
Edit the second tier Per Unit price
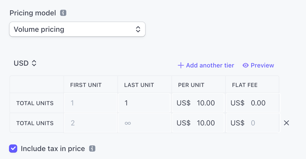198,123
